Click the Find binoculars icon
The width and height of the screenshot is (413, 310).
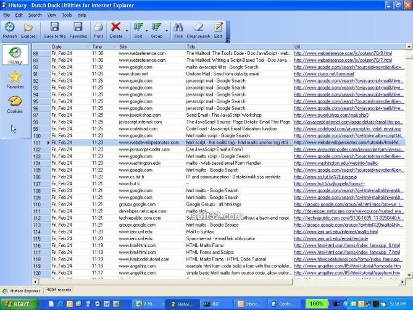tap(178, 27)
